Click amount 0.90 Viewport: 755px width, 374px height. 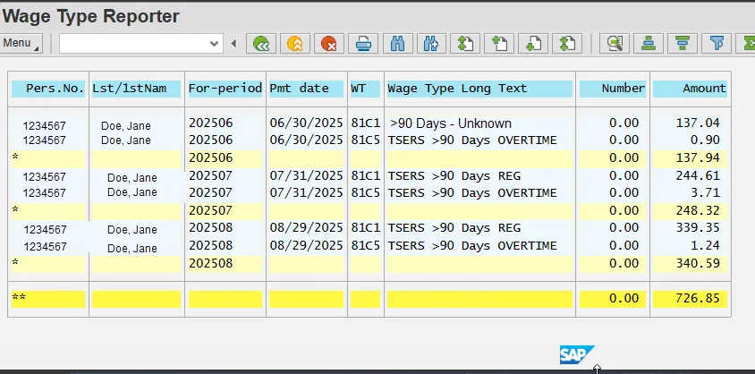(705, 140)
